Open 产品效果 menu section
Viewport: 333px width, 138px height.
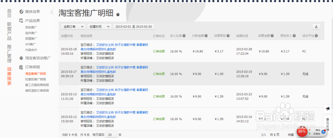[33, 21]
